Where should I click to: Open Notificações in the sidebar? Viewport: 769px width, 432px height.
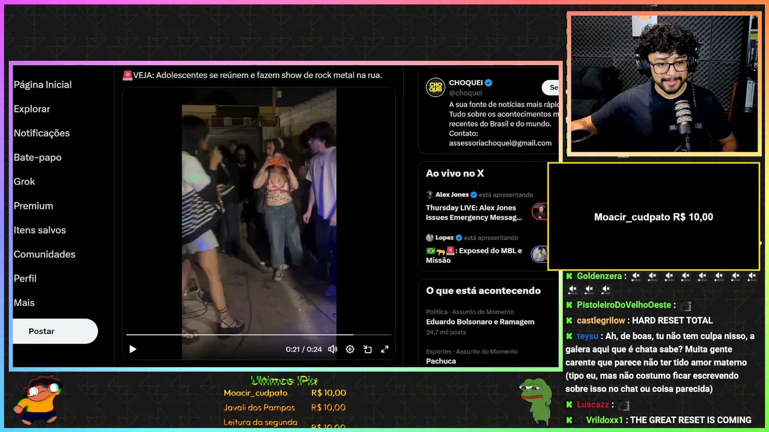[x=41, y=133]
